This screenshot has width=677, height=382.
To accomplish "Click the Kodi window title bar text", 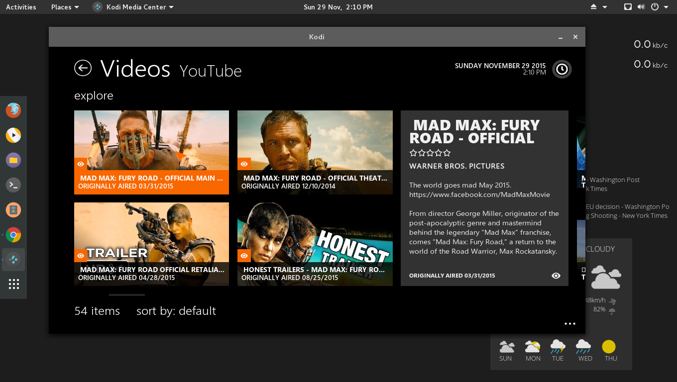I will [317, 37].
